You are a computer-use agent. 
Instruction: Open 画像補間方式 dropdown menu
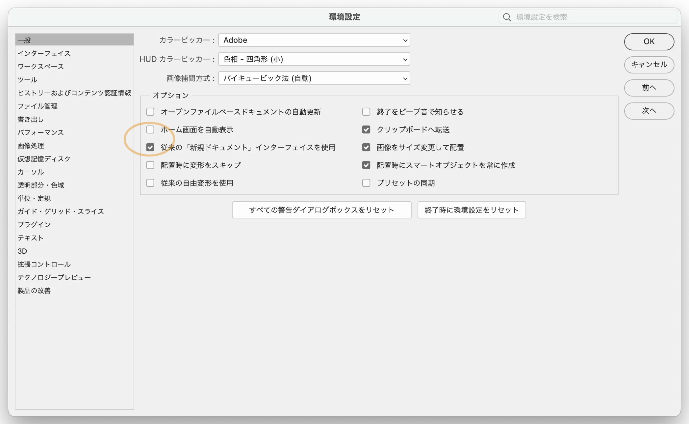tap(314, 78)
